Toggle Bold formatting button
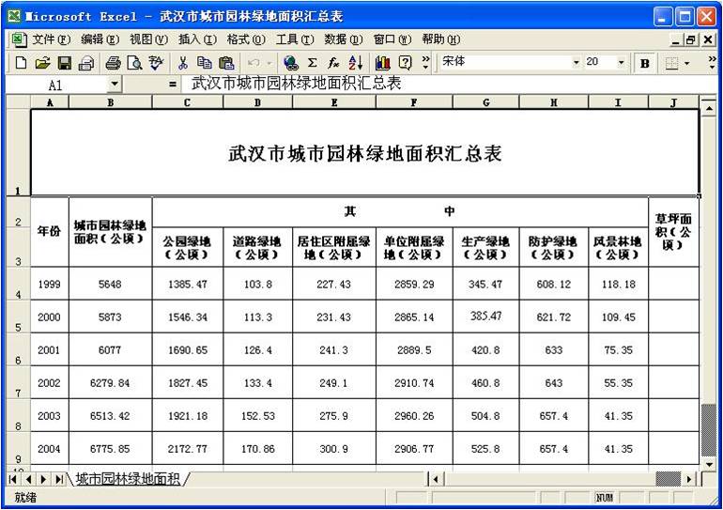 click(645, 63)
